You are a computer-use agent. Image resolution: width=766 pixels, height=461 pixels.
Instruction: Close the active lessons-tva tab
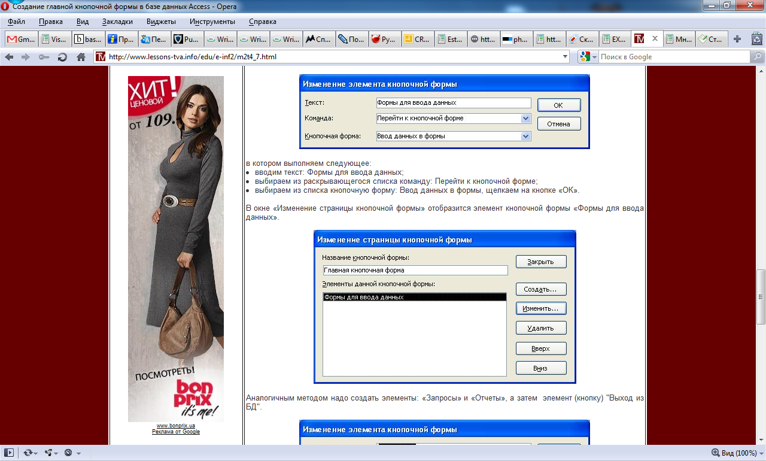(655, 38)
